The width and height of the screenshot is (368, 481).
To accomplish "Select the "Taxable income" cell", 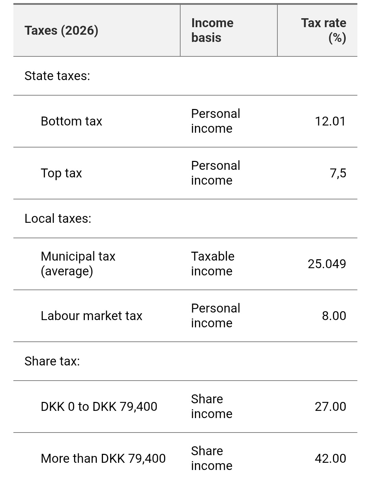I will tap(212, 264).
